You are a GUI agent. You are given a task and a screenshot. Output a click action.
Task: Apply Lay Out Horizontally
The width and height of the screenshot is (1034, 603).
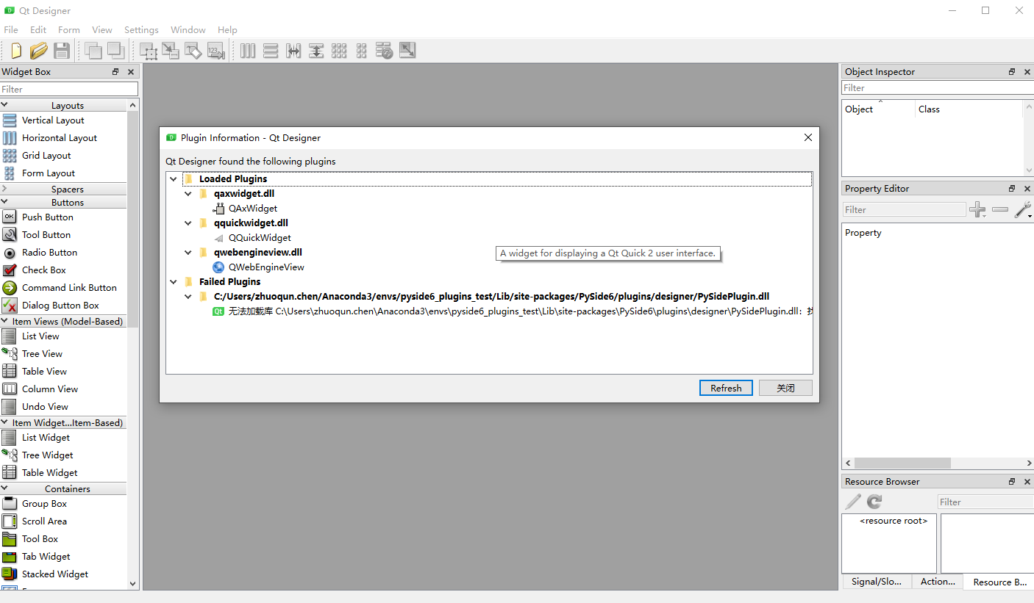[248, 50]
